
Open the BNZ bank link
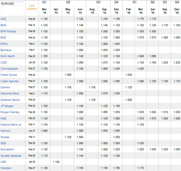(x=3, y=38)
